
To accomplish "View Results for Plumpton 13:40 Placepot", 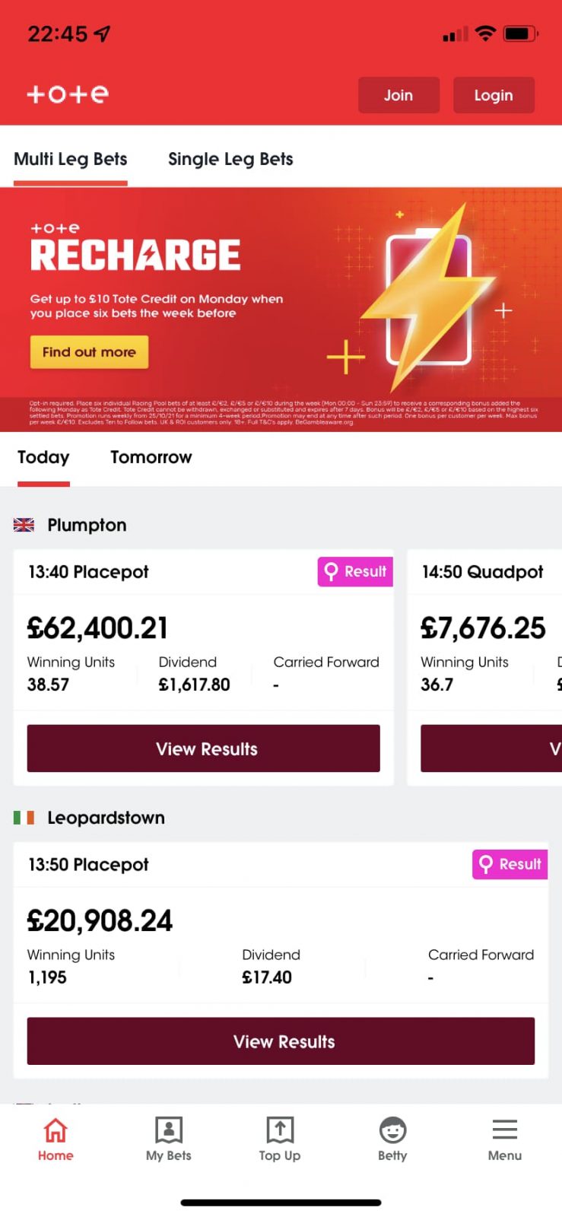I will 203,748.
